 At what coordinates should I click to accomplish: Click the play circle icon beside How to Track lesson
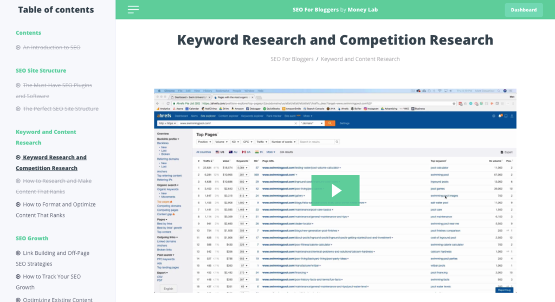18,277
